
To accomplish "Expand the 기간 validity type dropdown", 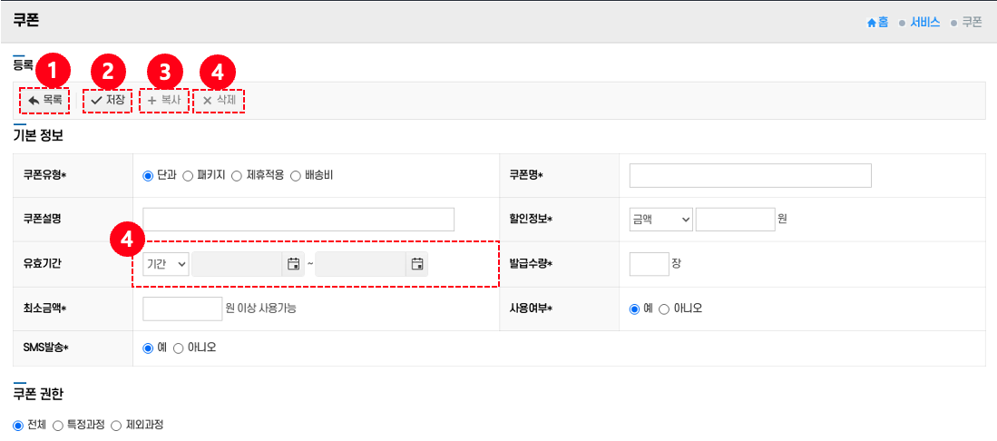I will [166, 264].
